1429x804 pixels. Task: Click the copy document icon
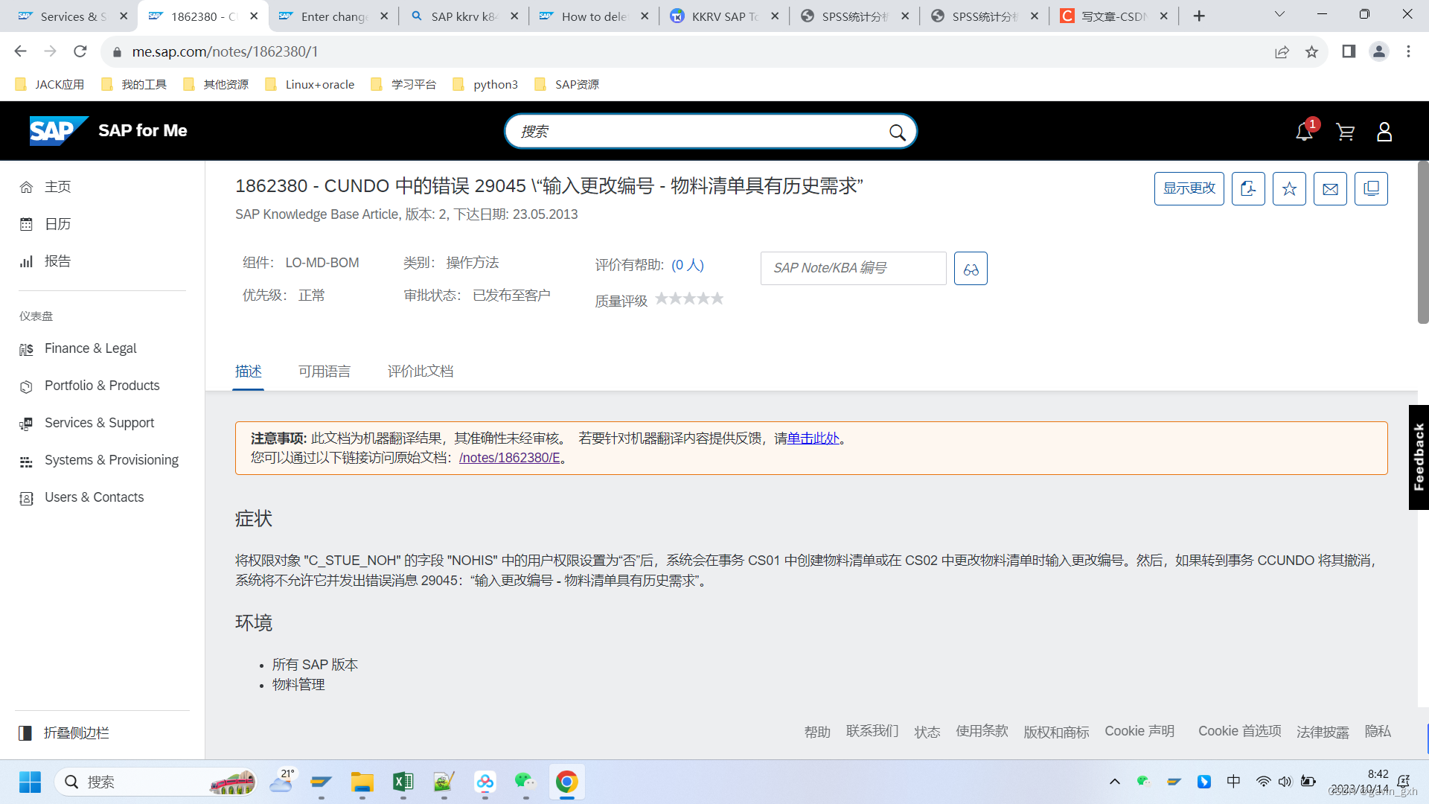(1371, 189)
